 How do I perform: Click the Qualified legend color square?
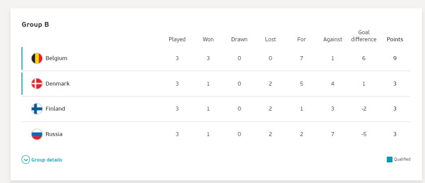click(x=389, y=159)
